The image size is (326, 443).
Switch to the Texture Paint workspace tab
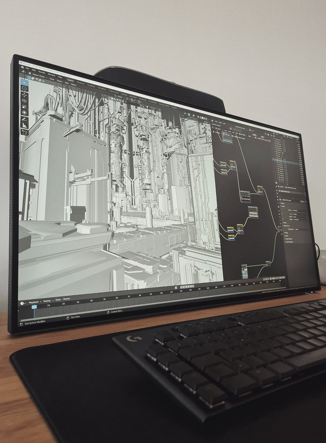pyautogui.click(x=113, y=91)
